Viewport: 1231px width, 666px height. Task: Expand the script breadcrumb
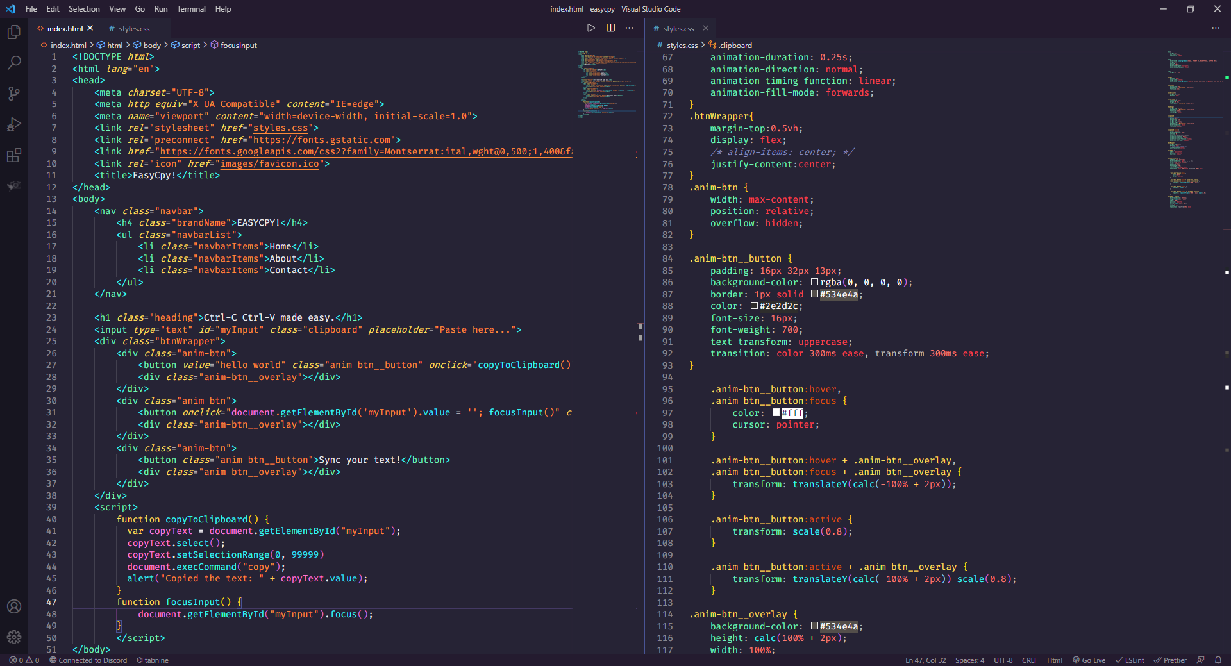[x=190, y=46]
